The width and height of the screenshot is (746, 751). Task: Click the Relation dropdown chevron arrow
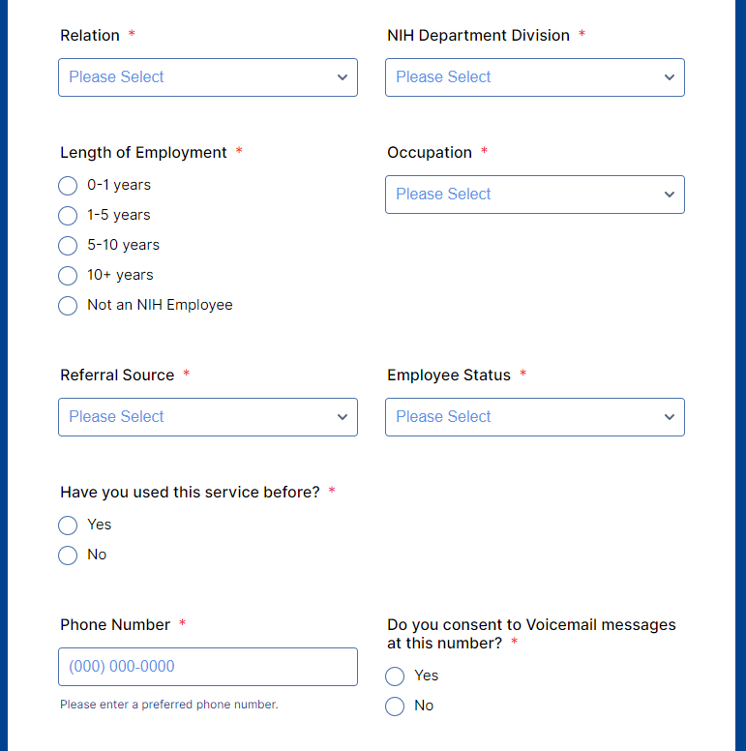point(343,77)
